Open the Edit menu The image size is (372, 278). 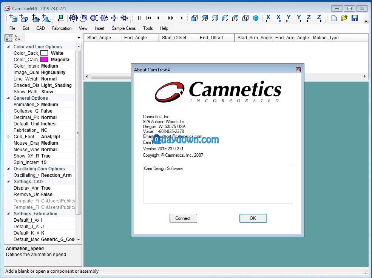coord(26,28)
